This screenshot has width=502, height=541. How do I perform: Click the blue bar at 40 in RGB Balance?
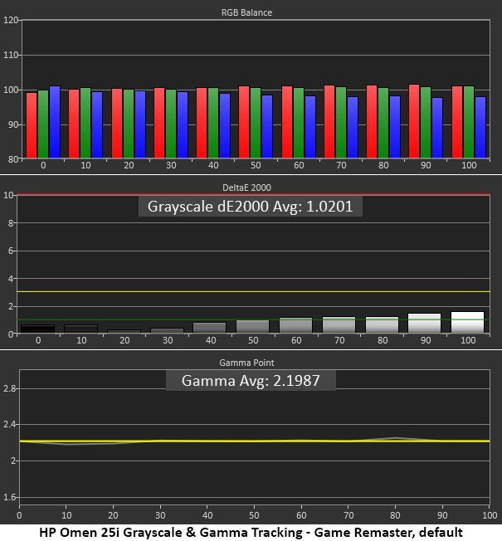[225, 126]
